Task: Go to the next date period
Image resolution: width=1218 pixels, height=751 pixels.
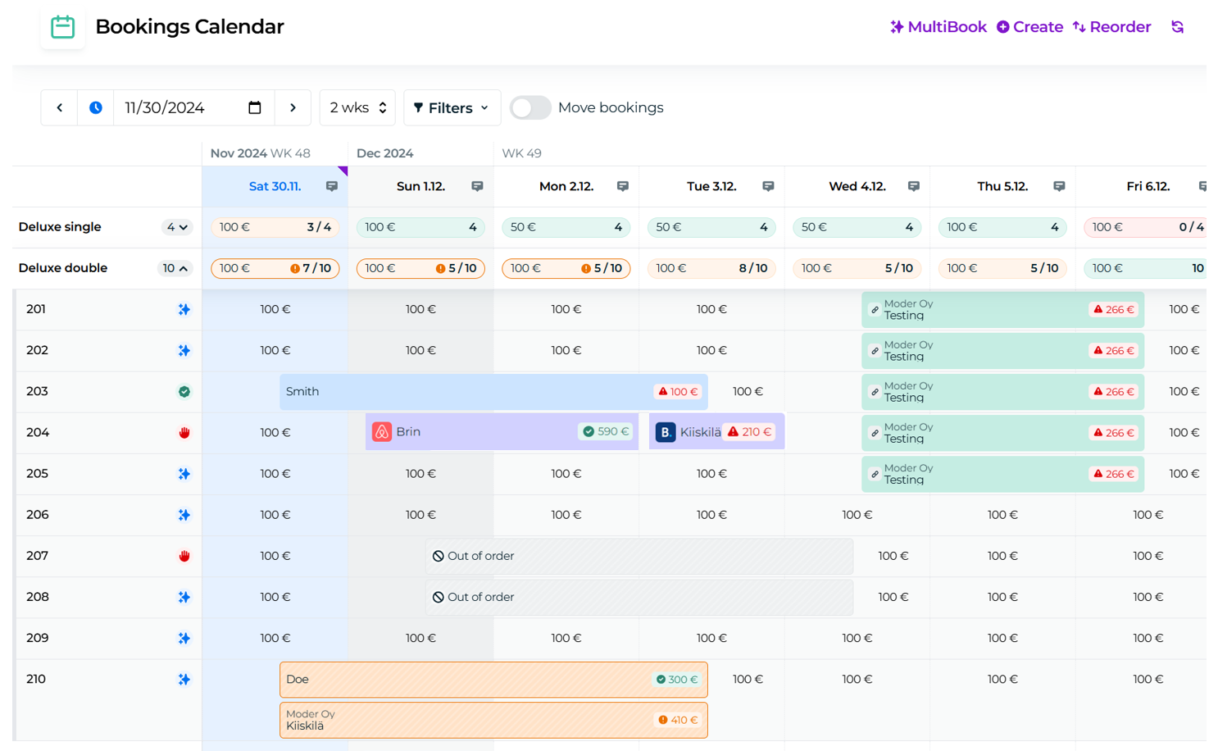Action: [293, 107]
